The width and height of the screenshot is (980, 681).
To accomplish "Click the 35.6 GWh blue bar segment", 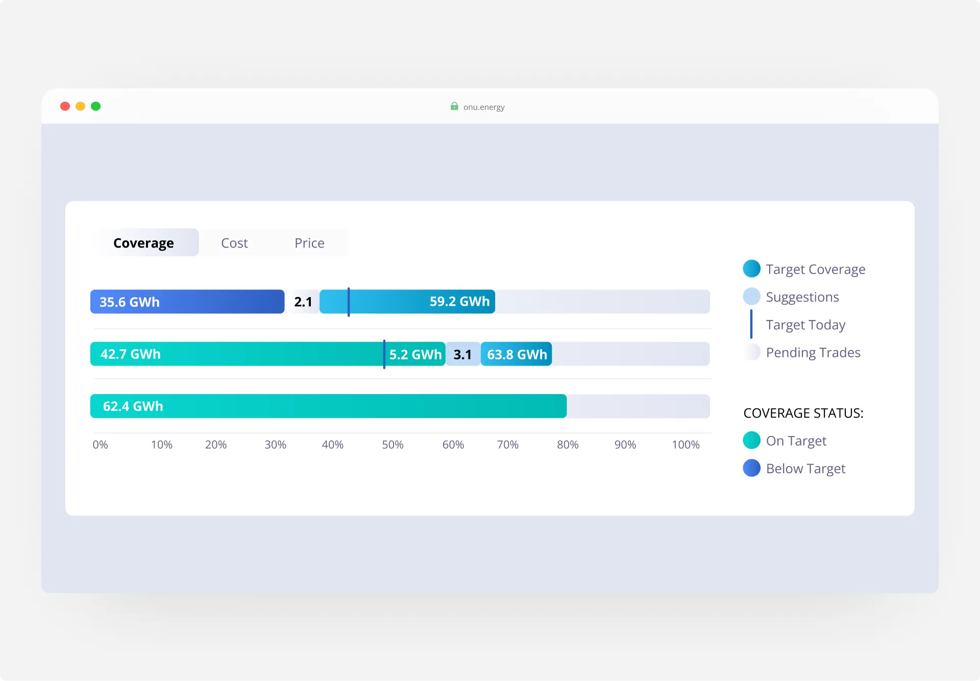I will [187, 302].
